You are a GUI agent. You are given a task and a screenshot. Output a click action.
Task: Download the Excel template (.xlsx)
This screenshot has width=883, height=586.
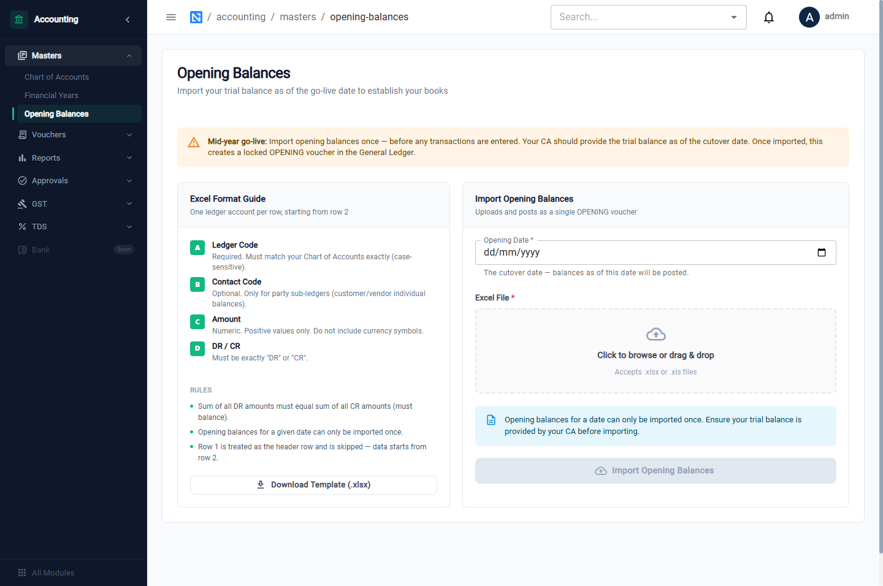pos(313,485)
